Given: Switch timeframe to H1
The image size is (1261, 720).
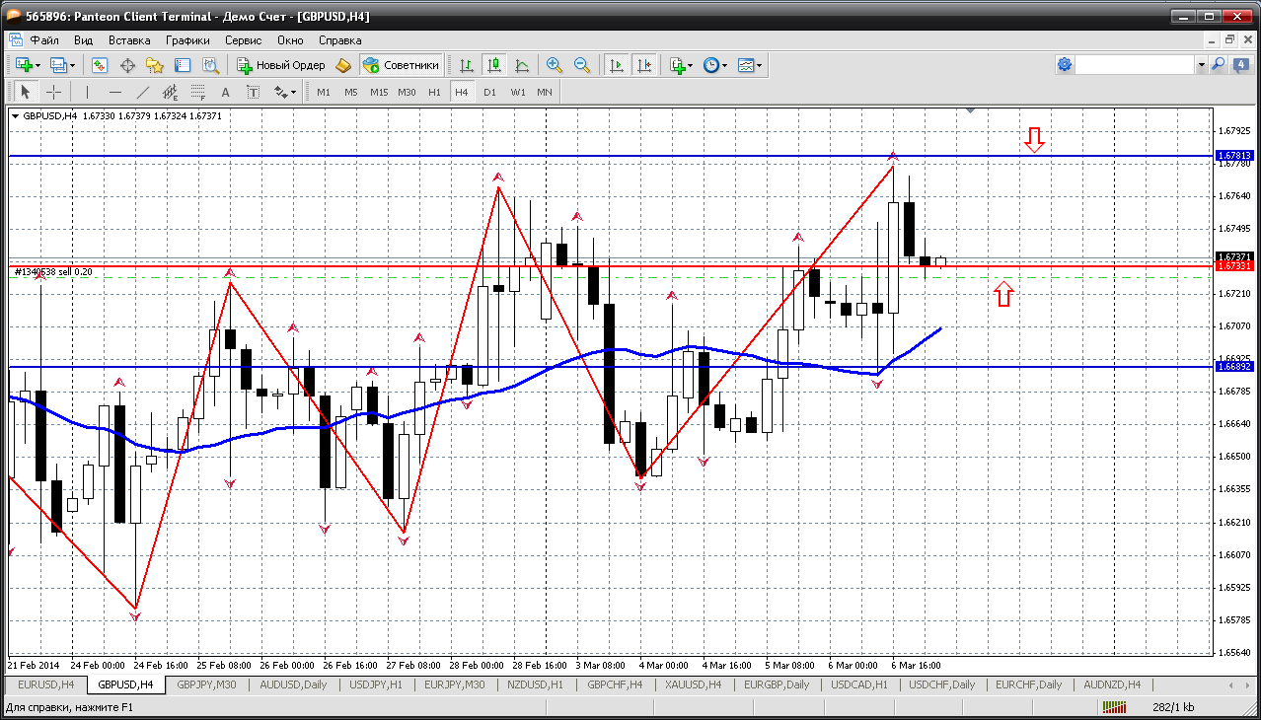Looking at the screenshot, I should 434,92.
